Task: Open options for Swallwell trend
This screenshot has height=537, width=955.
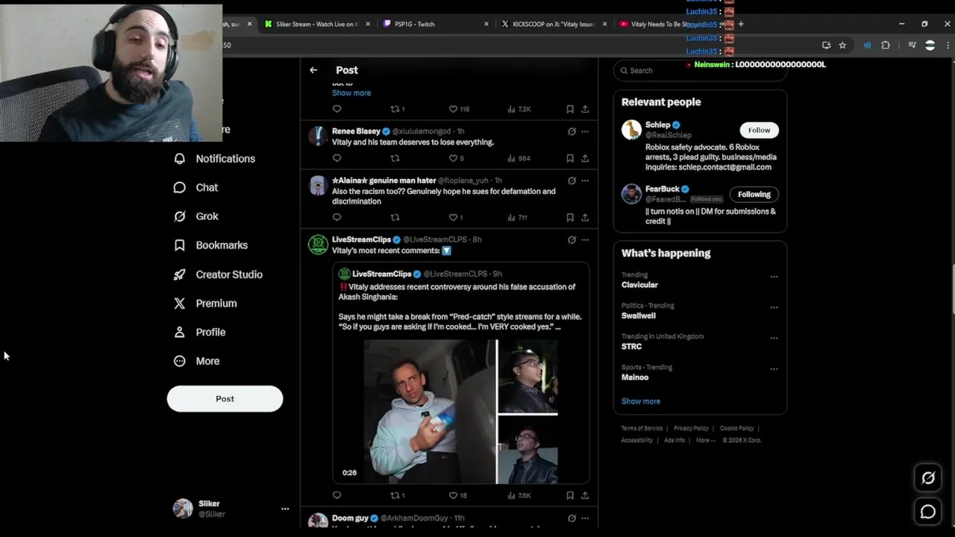Action: click(774, 307)
